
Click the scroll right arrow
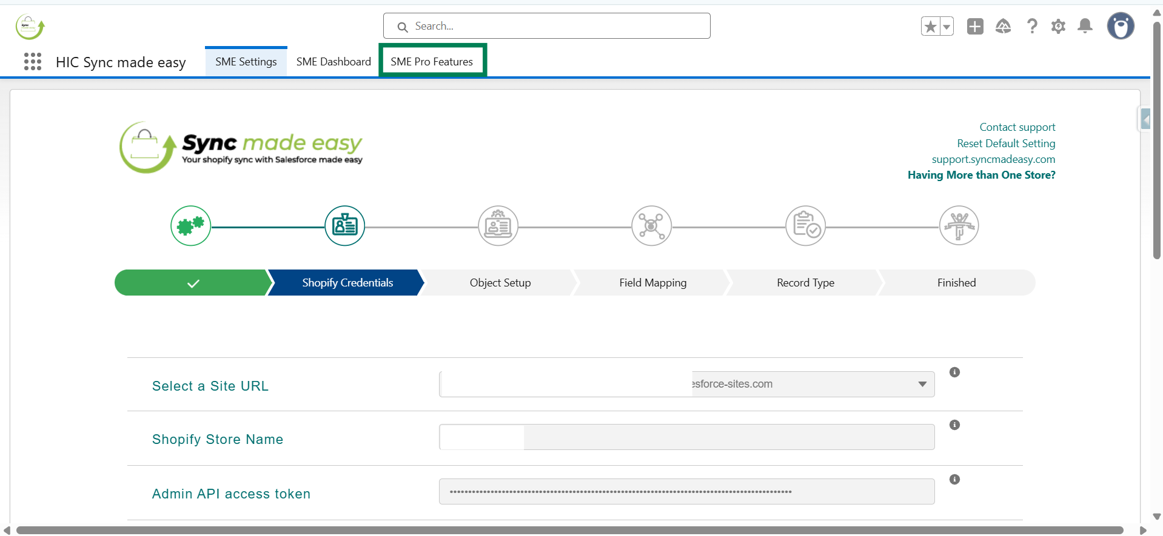tap(1143, 531)
